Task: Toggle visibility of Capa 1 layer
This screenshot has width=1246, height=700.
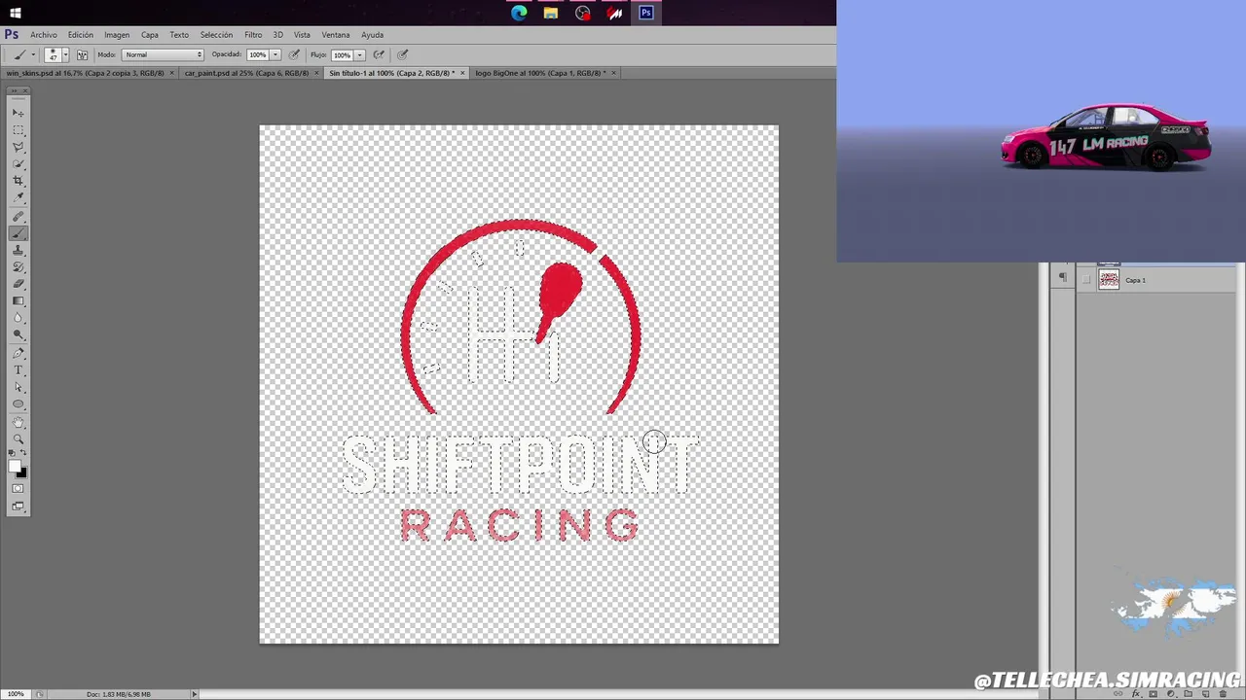Action: pyautogui.click(x=1086, y=280)
